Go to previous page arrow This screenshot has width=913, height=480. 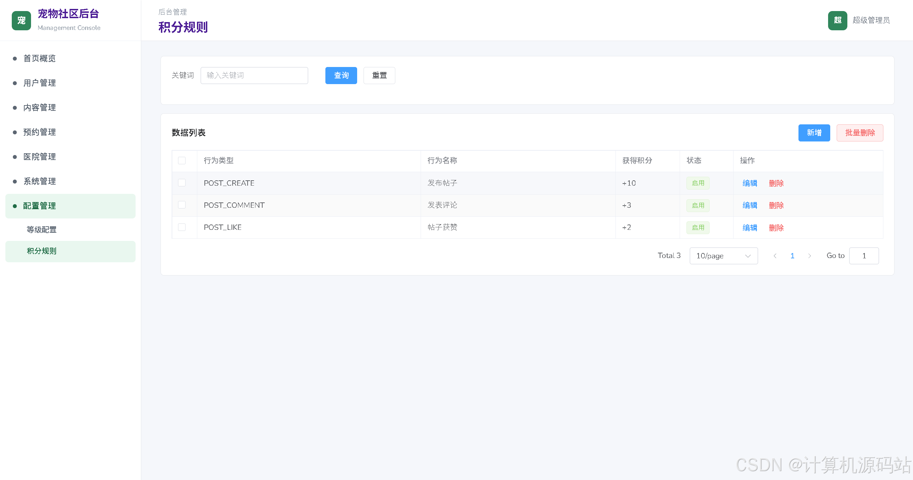775,256
